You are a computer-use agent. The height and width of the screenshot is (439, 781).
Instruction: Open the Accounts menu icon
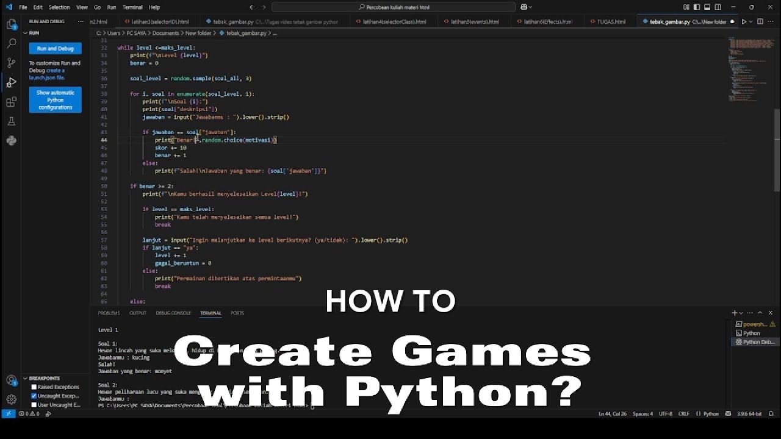point(11,380)
